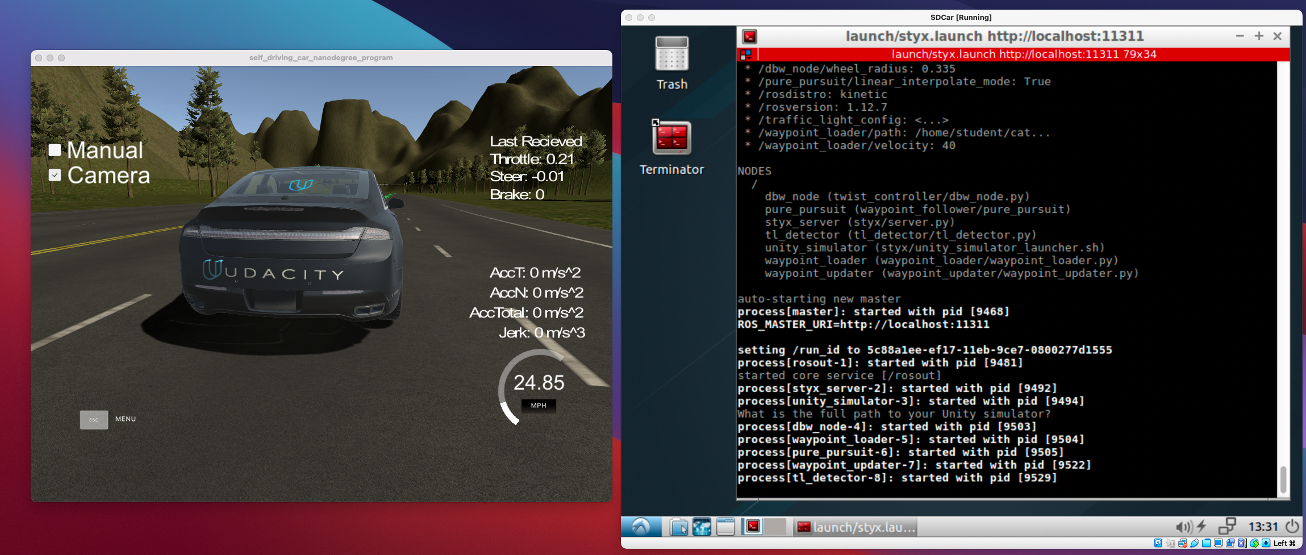Click the 'NODES' heading in terminal output

coord(754,171)
